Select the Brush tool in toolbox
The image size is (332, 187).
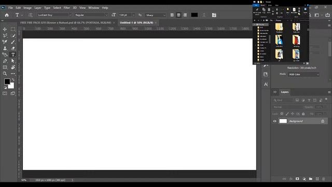(x=13, y=42)
